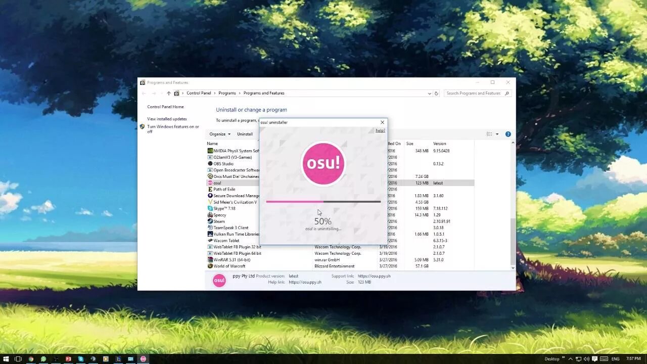Click the osu! details pane icon
This screenshot has width=647, height=364.
(219, 280)
